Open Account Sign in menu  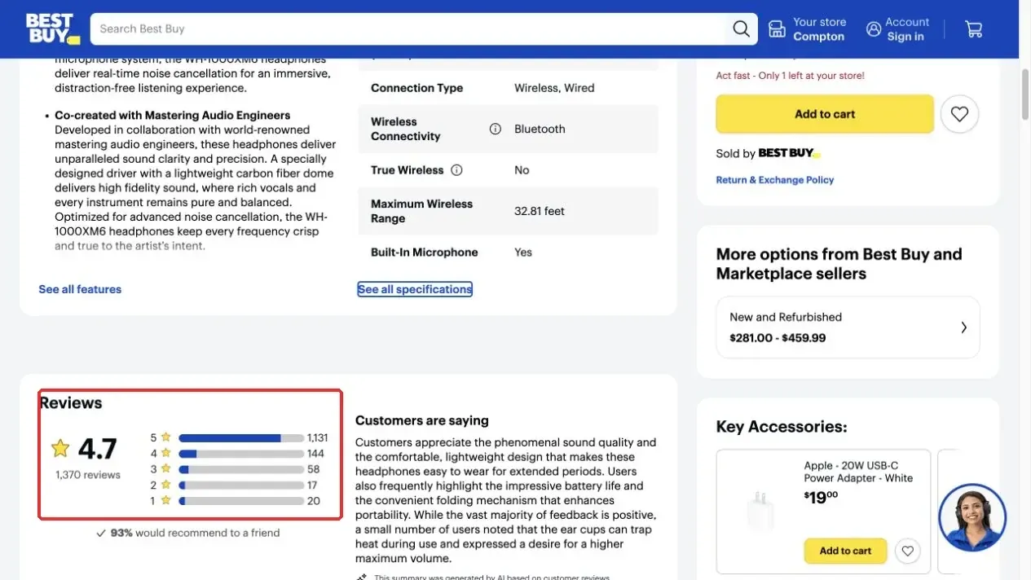[x=897, y=29]
